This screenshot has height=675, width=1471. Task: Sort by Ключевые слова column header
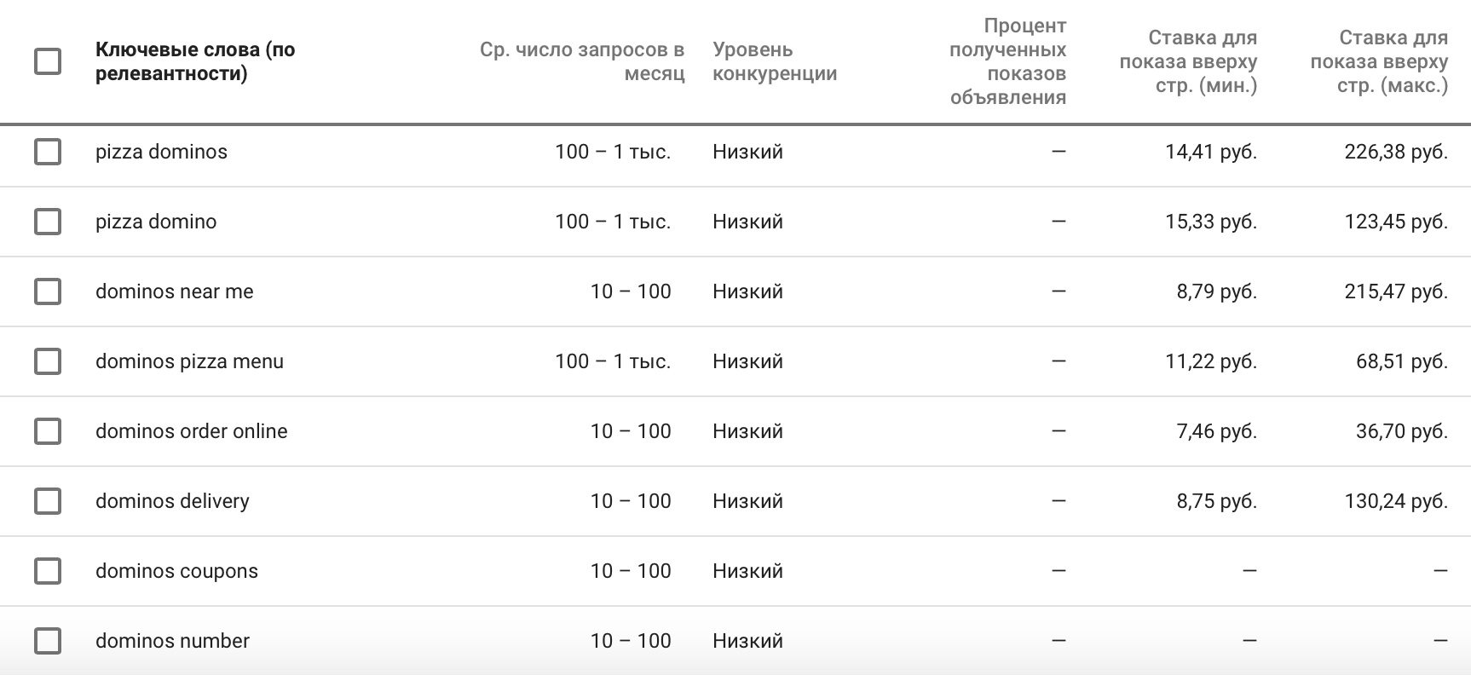pos(195,61)
